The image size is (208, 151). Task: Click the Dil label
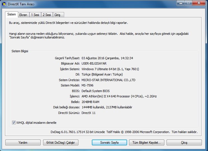[78, 74]
